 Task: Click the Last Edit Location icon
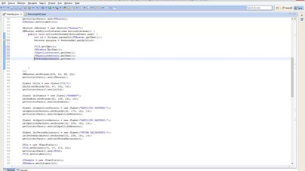coord(95,8)
